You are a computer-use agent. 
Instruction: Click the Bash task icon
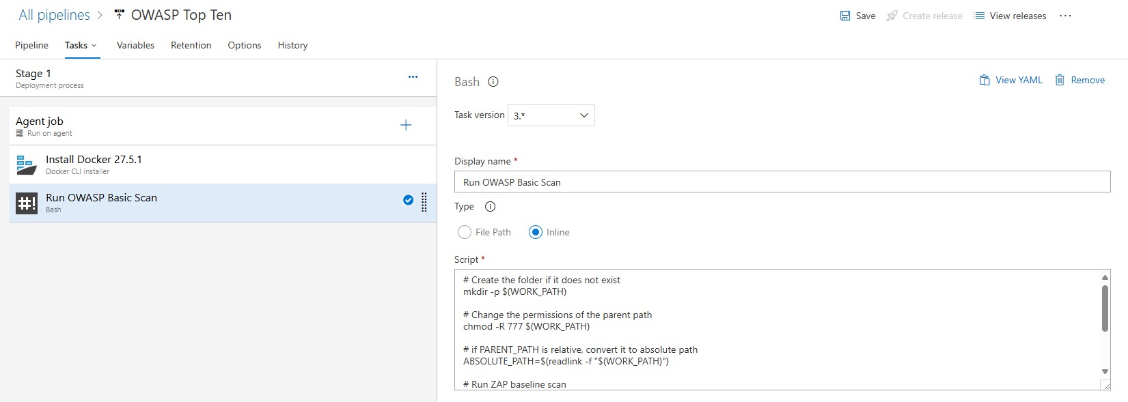click(x=27, y=203)
